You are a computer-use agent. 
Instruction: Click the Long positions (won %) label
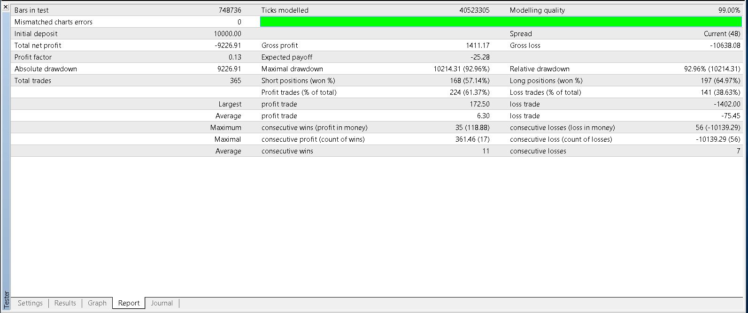click(546, 81)
